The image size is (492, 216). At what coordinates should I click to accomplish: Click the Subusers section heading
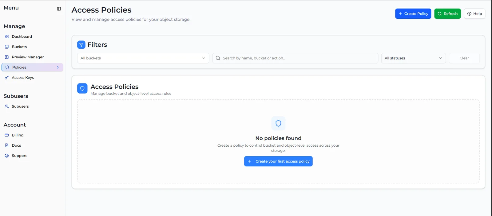[x=16, y=96]
